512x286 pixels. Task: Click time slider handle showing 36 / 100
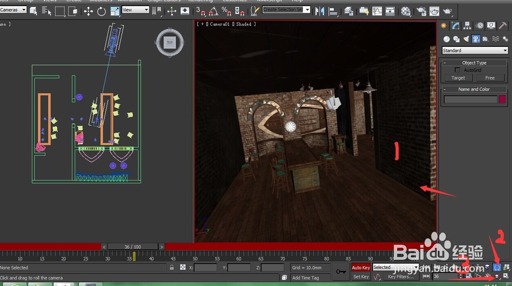click(x=133, y=247)
